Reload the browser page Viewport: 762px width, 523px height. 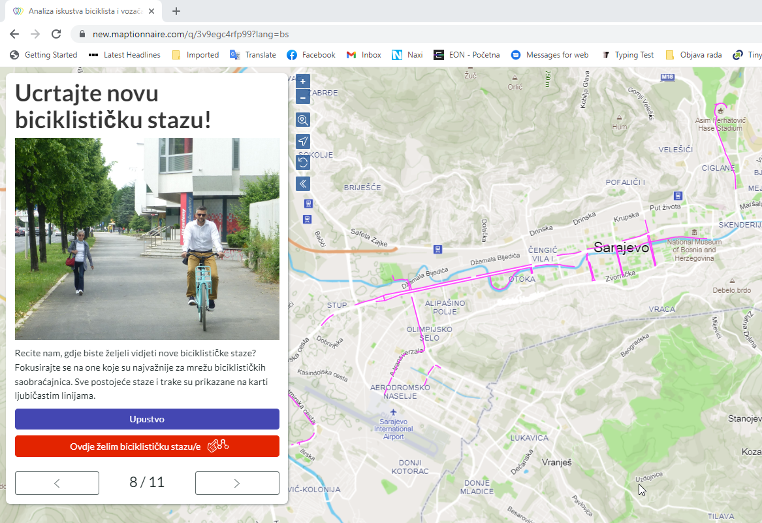[56, 34]
